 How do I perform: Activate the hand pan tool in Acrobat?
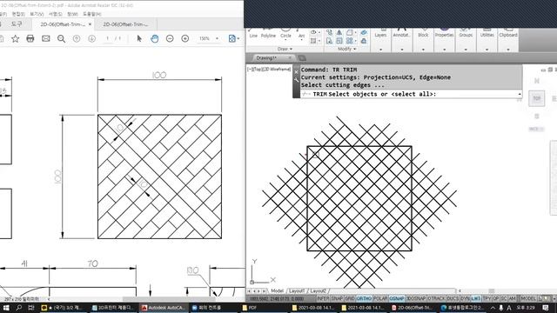coord(155,38)
